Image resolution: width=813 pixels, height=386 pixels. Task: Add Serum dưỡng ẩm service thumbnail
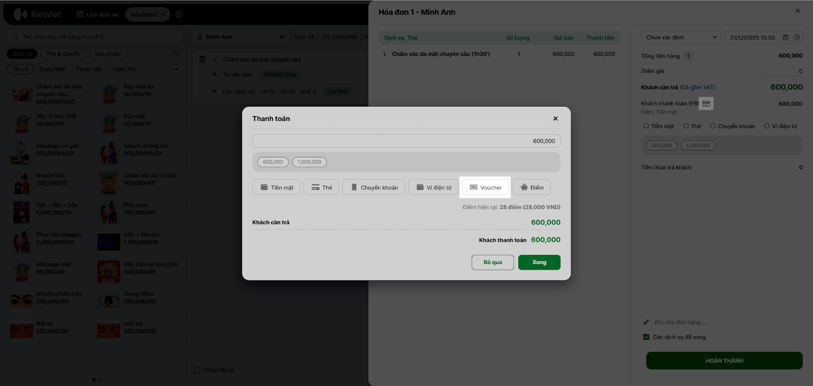point(109,153)
